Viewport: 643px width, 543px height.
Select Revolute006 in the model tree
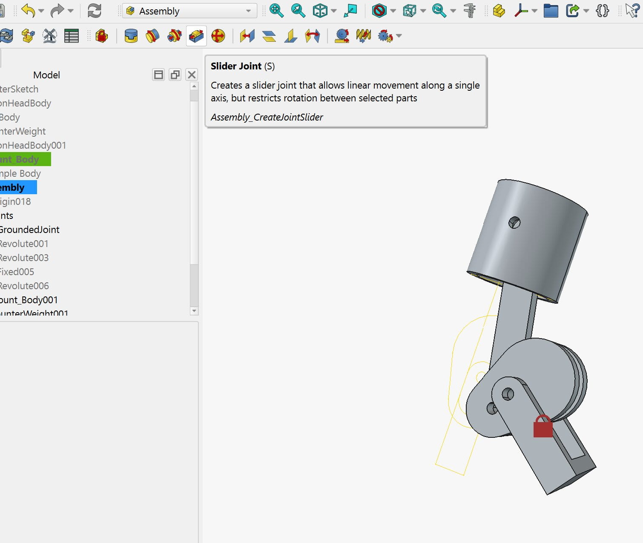(x=24, y=286)
